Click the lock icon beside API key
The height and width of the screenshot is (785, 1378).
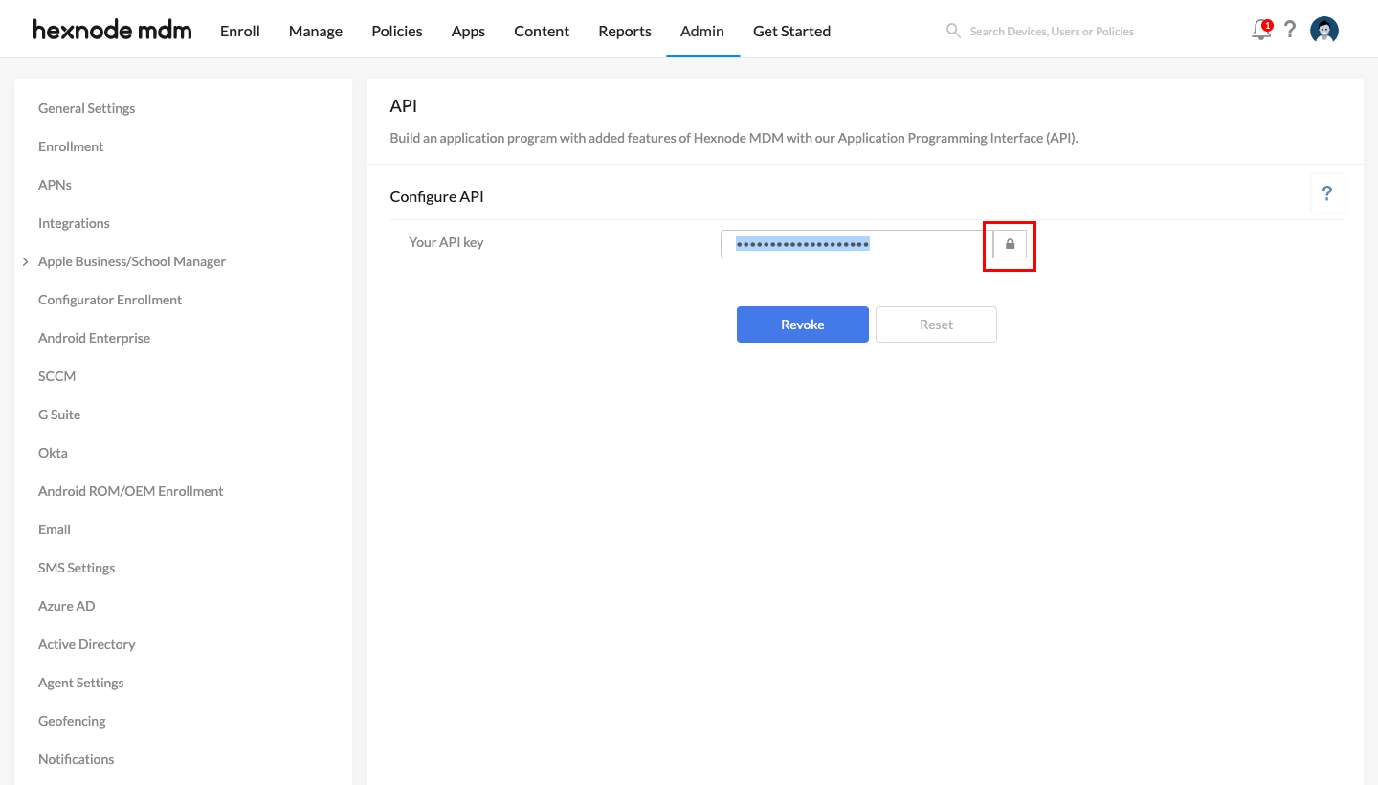[x=1010, y=244]
